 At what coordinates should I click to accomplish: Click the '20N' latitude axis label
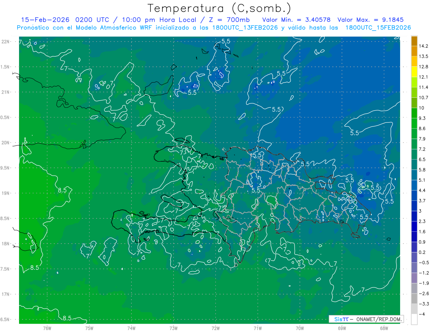[6, 143]
